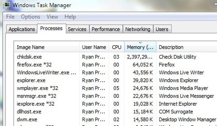Select the chkdsk.exe process row
Screen dimensions: 217x126
[x=116, y=57]
